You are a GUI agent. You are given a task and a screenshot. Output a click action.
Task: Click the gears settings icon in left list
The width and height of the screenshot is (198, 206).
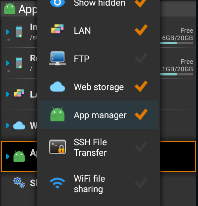click(x=19, y=182)
